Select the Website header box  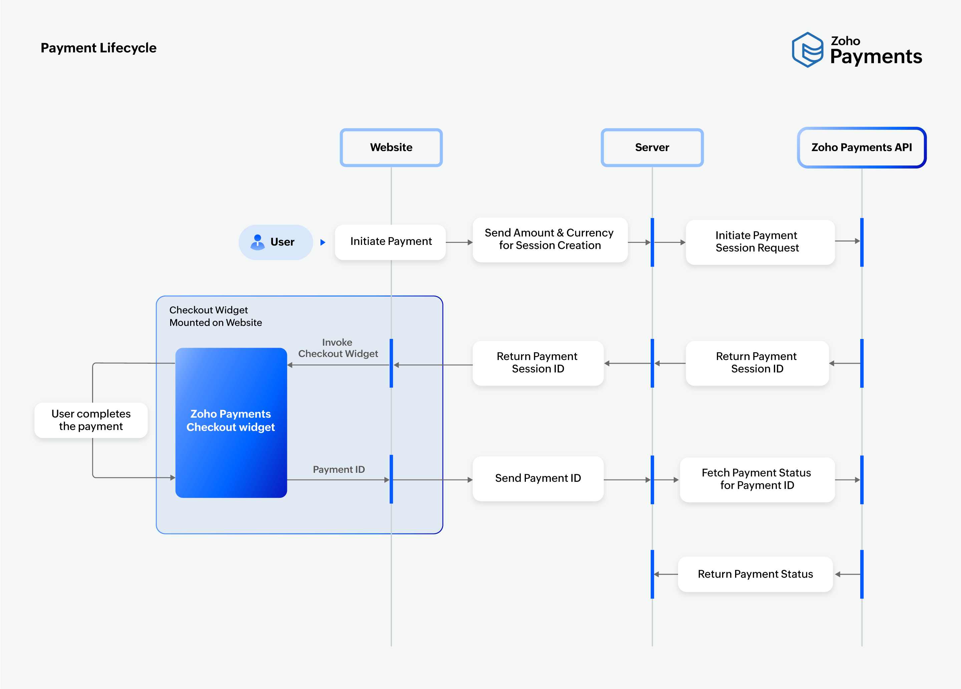point(391,147)
